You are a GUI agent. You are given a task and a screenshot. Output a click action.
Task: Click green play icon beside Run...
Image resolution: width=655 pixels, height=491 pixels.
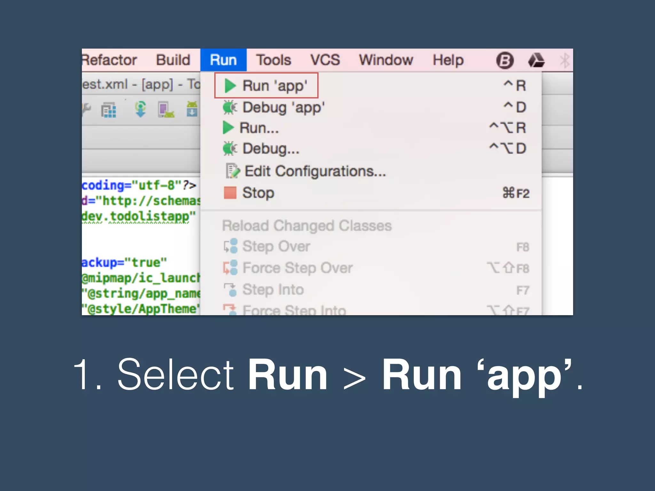point(228,128)
